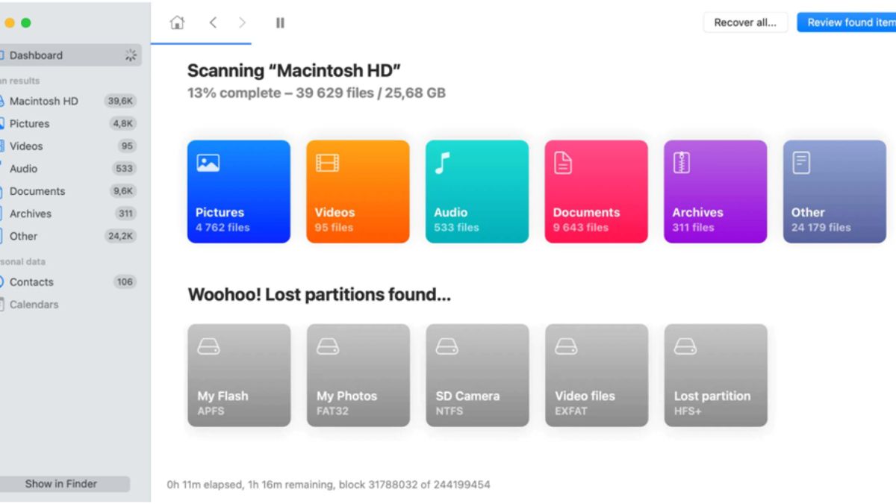Viewport: 896px width, 504px height.
Task: Click the Recover all button
Action: pos(744,22)
